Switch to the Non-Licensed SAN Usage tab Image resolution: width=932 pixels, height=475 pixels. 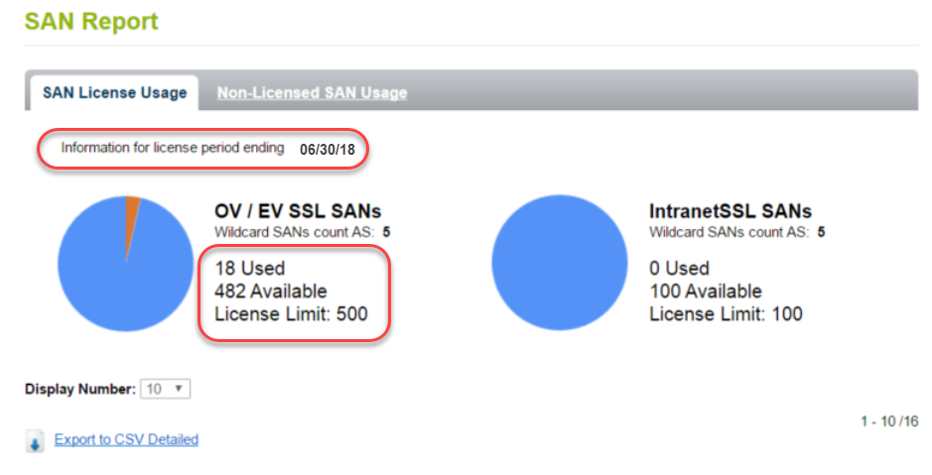(312, 93)
